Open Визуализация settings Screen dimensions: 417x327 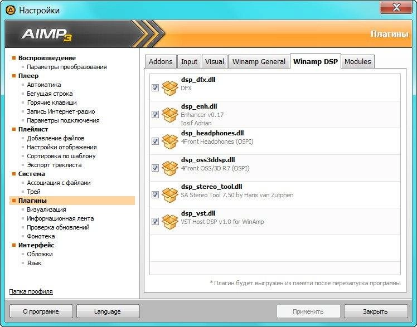(x=46, y=209)
